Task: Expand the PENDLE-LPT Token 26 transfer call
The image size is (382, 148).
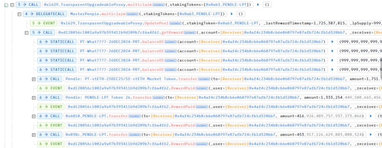Action: point(34,98)
